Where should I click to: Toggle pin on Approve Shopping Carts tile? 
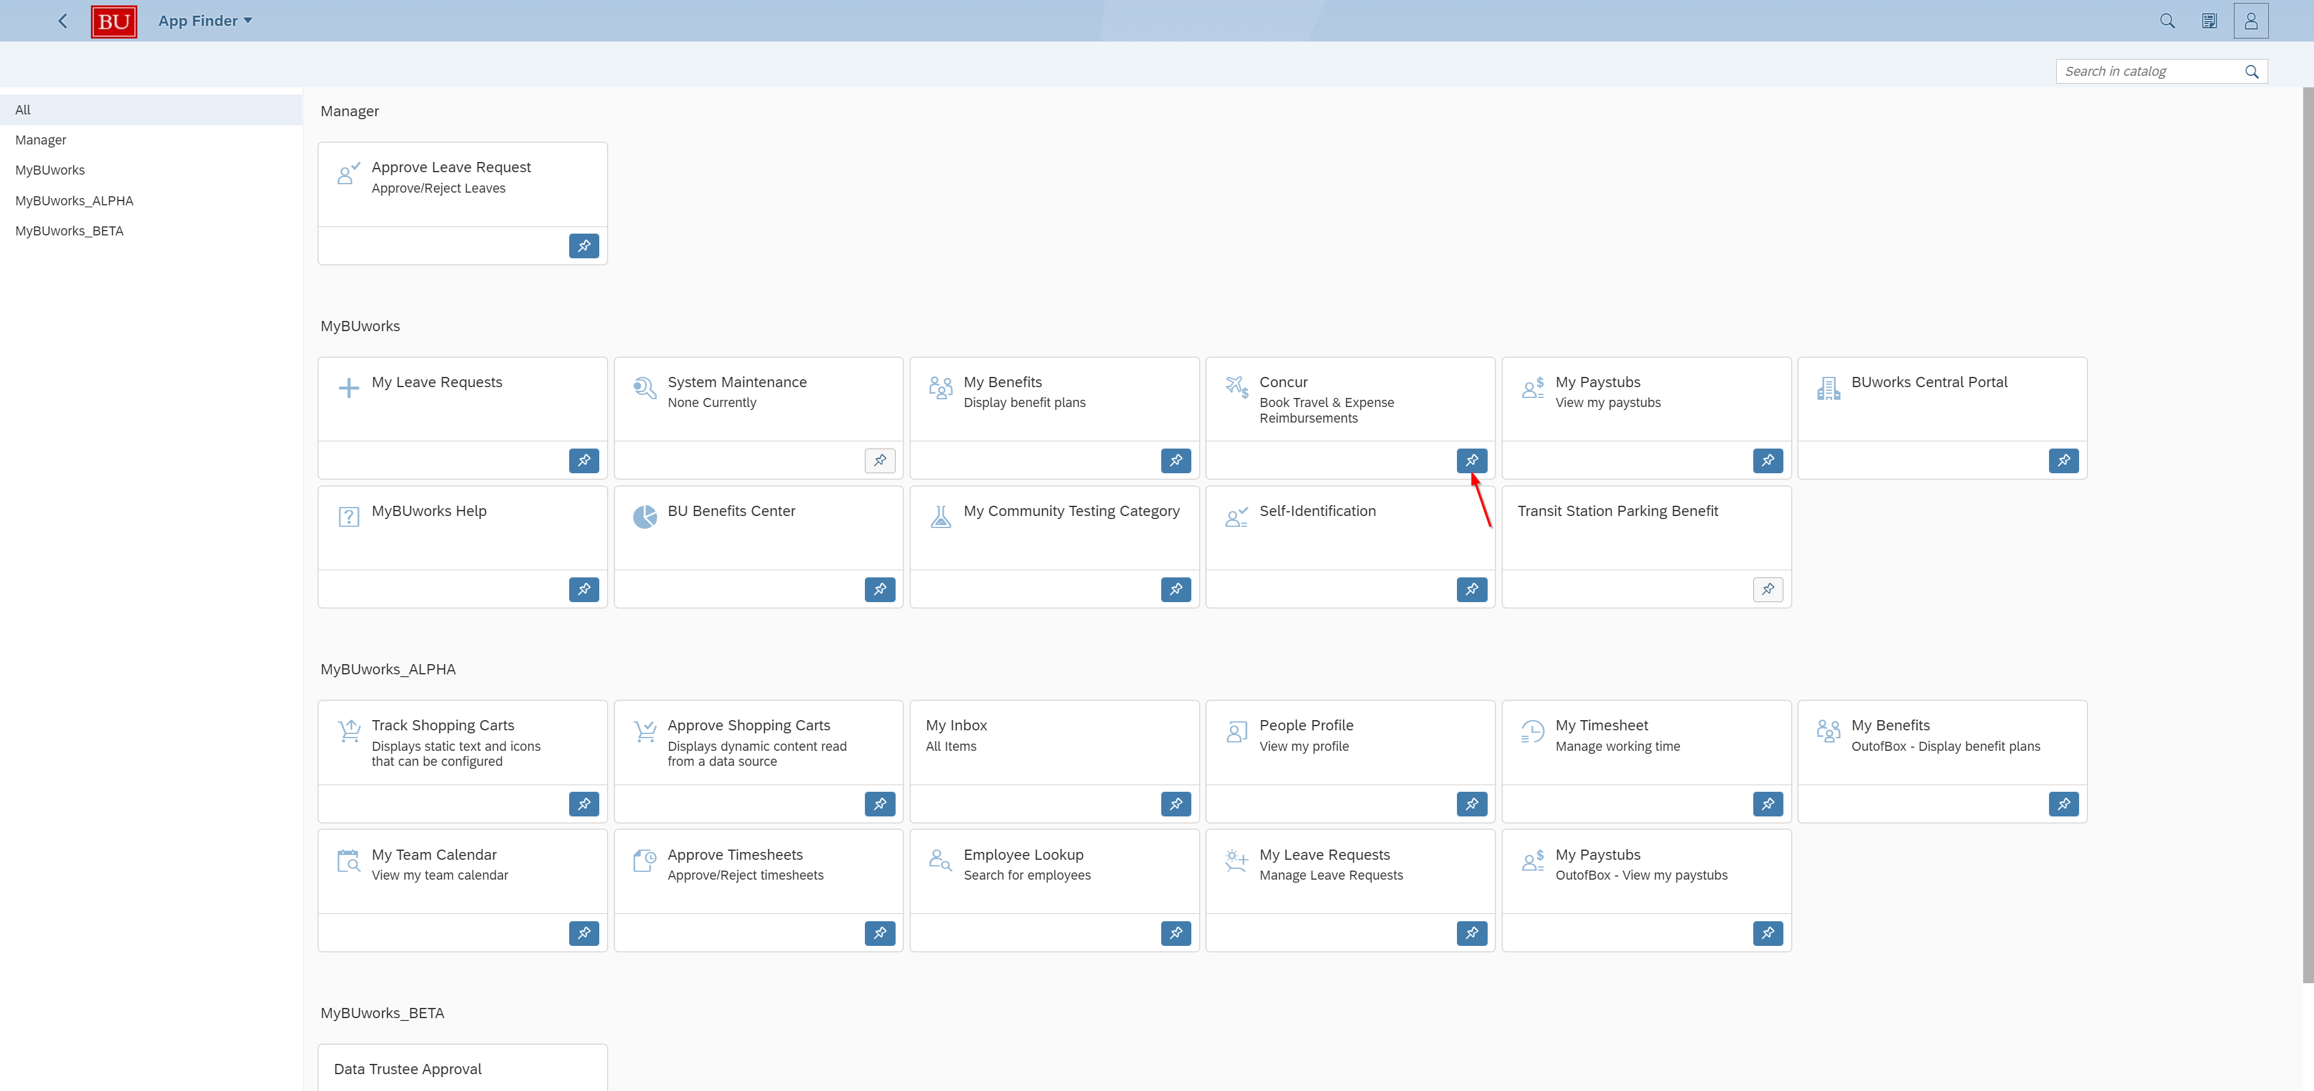[879, 804]
